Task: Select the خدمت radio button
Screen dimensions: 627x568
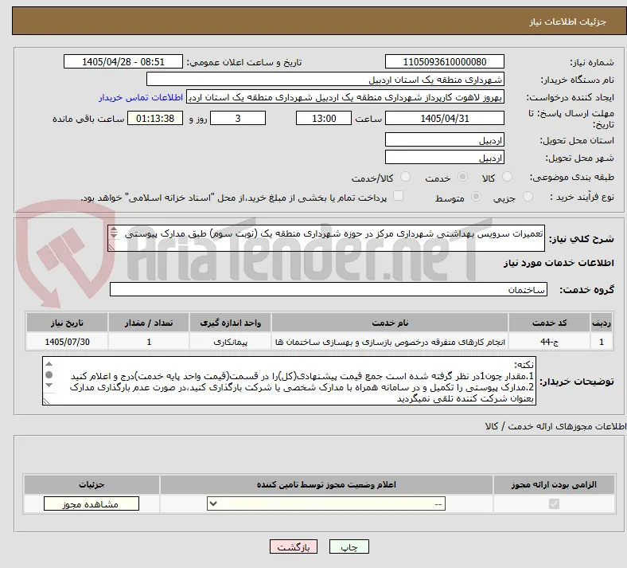Action: [x=462, y=177]
